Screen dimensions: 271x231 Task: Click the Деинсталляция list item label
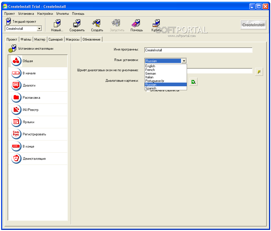tap(34, 159)
